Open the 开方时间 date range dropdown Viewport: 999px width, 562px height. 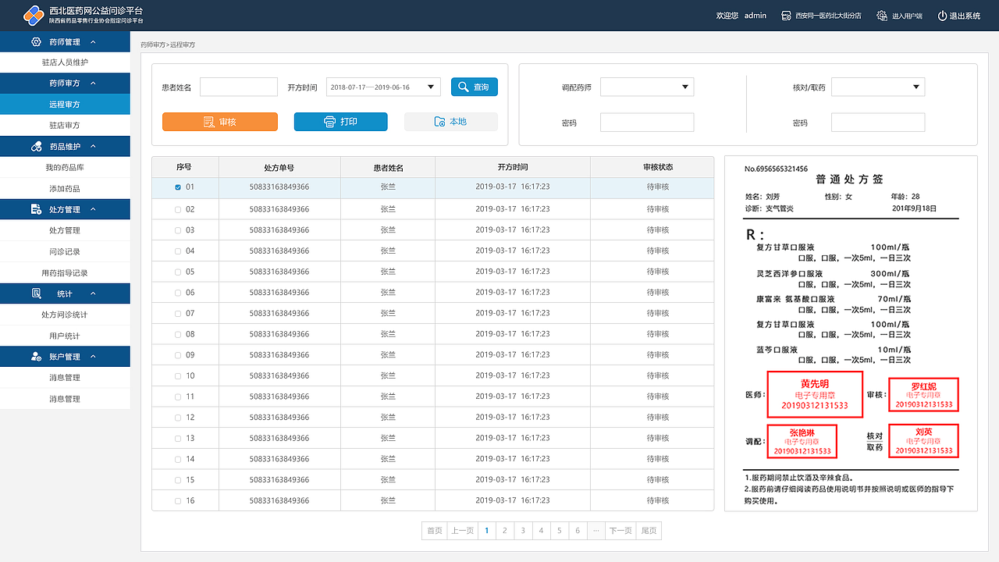pos(383,87)
